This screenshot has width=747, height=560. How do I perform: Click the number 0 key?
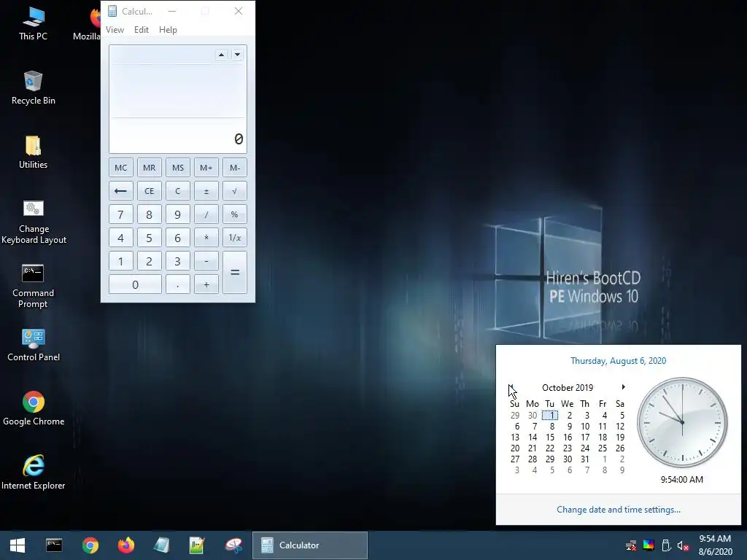pos(135,284)
